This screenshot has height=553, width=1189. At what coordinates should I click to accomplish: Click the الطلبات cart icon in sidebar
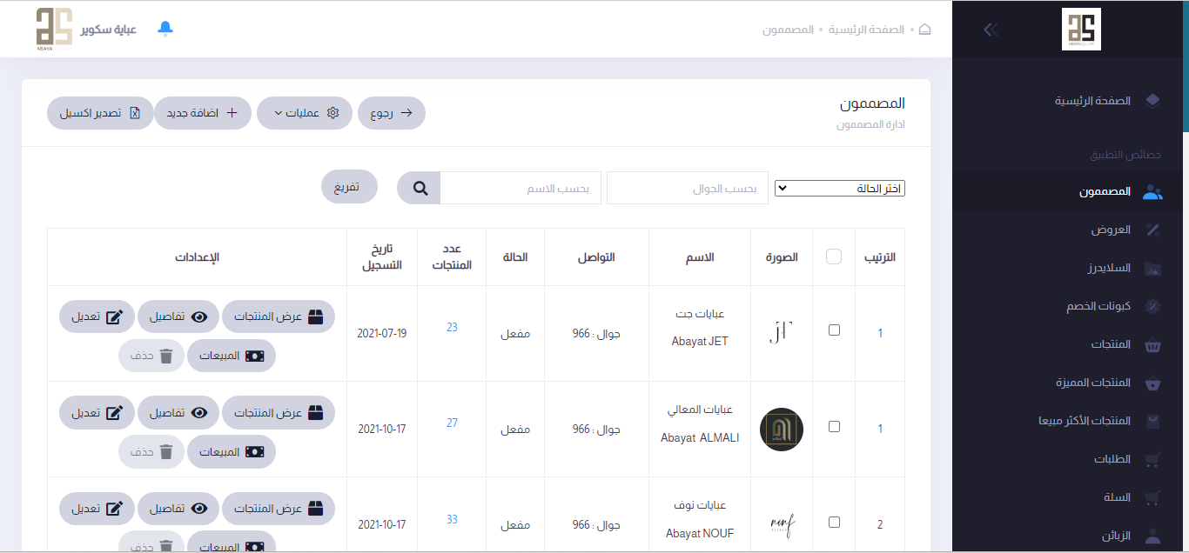click(x=1152, y=460)
